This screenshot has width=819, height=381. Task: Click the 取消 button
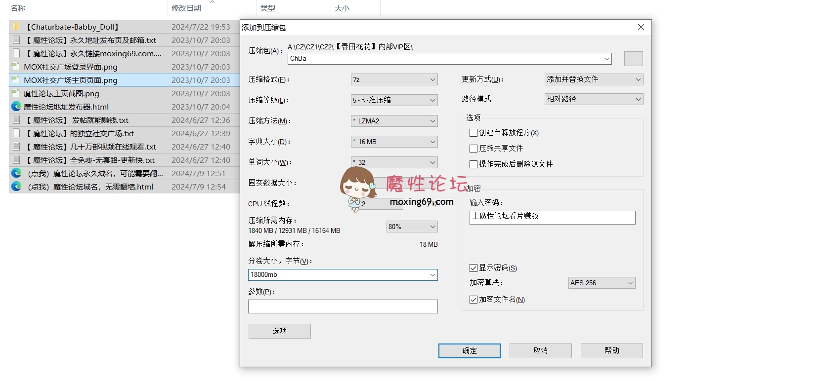tap(541, 351)
